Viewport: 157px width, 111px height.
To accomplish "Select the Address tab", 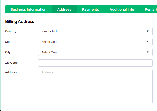I will (x=64, y=9).
